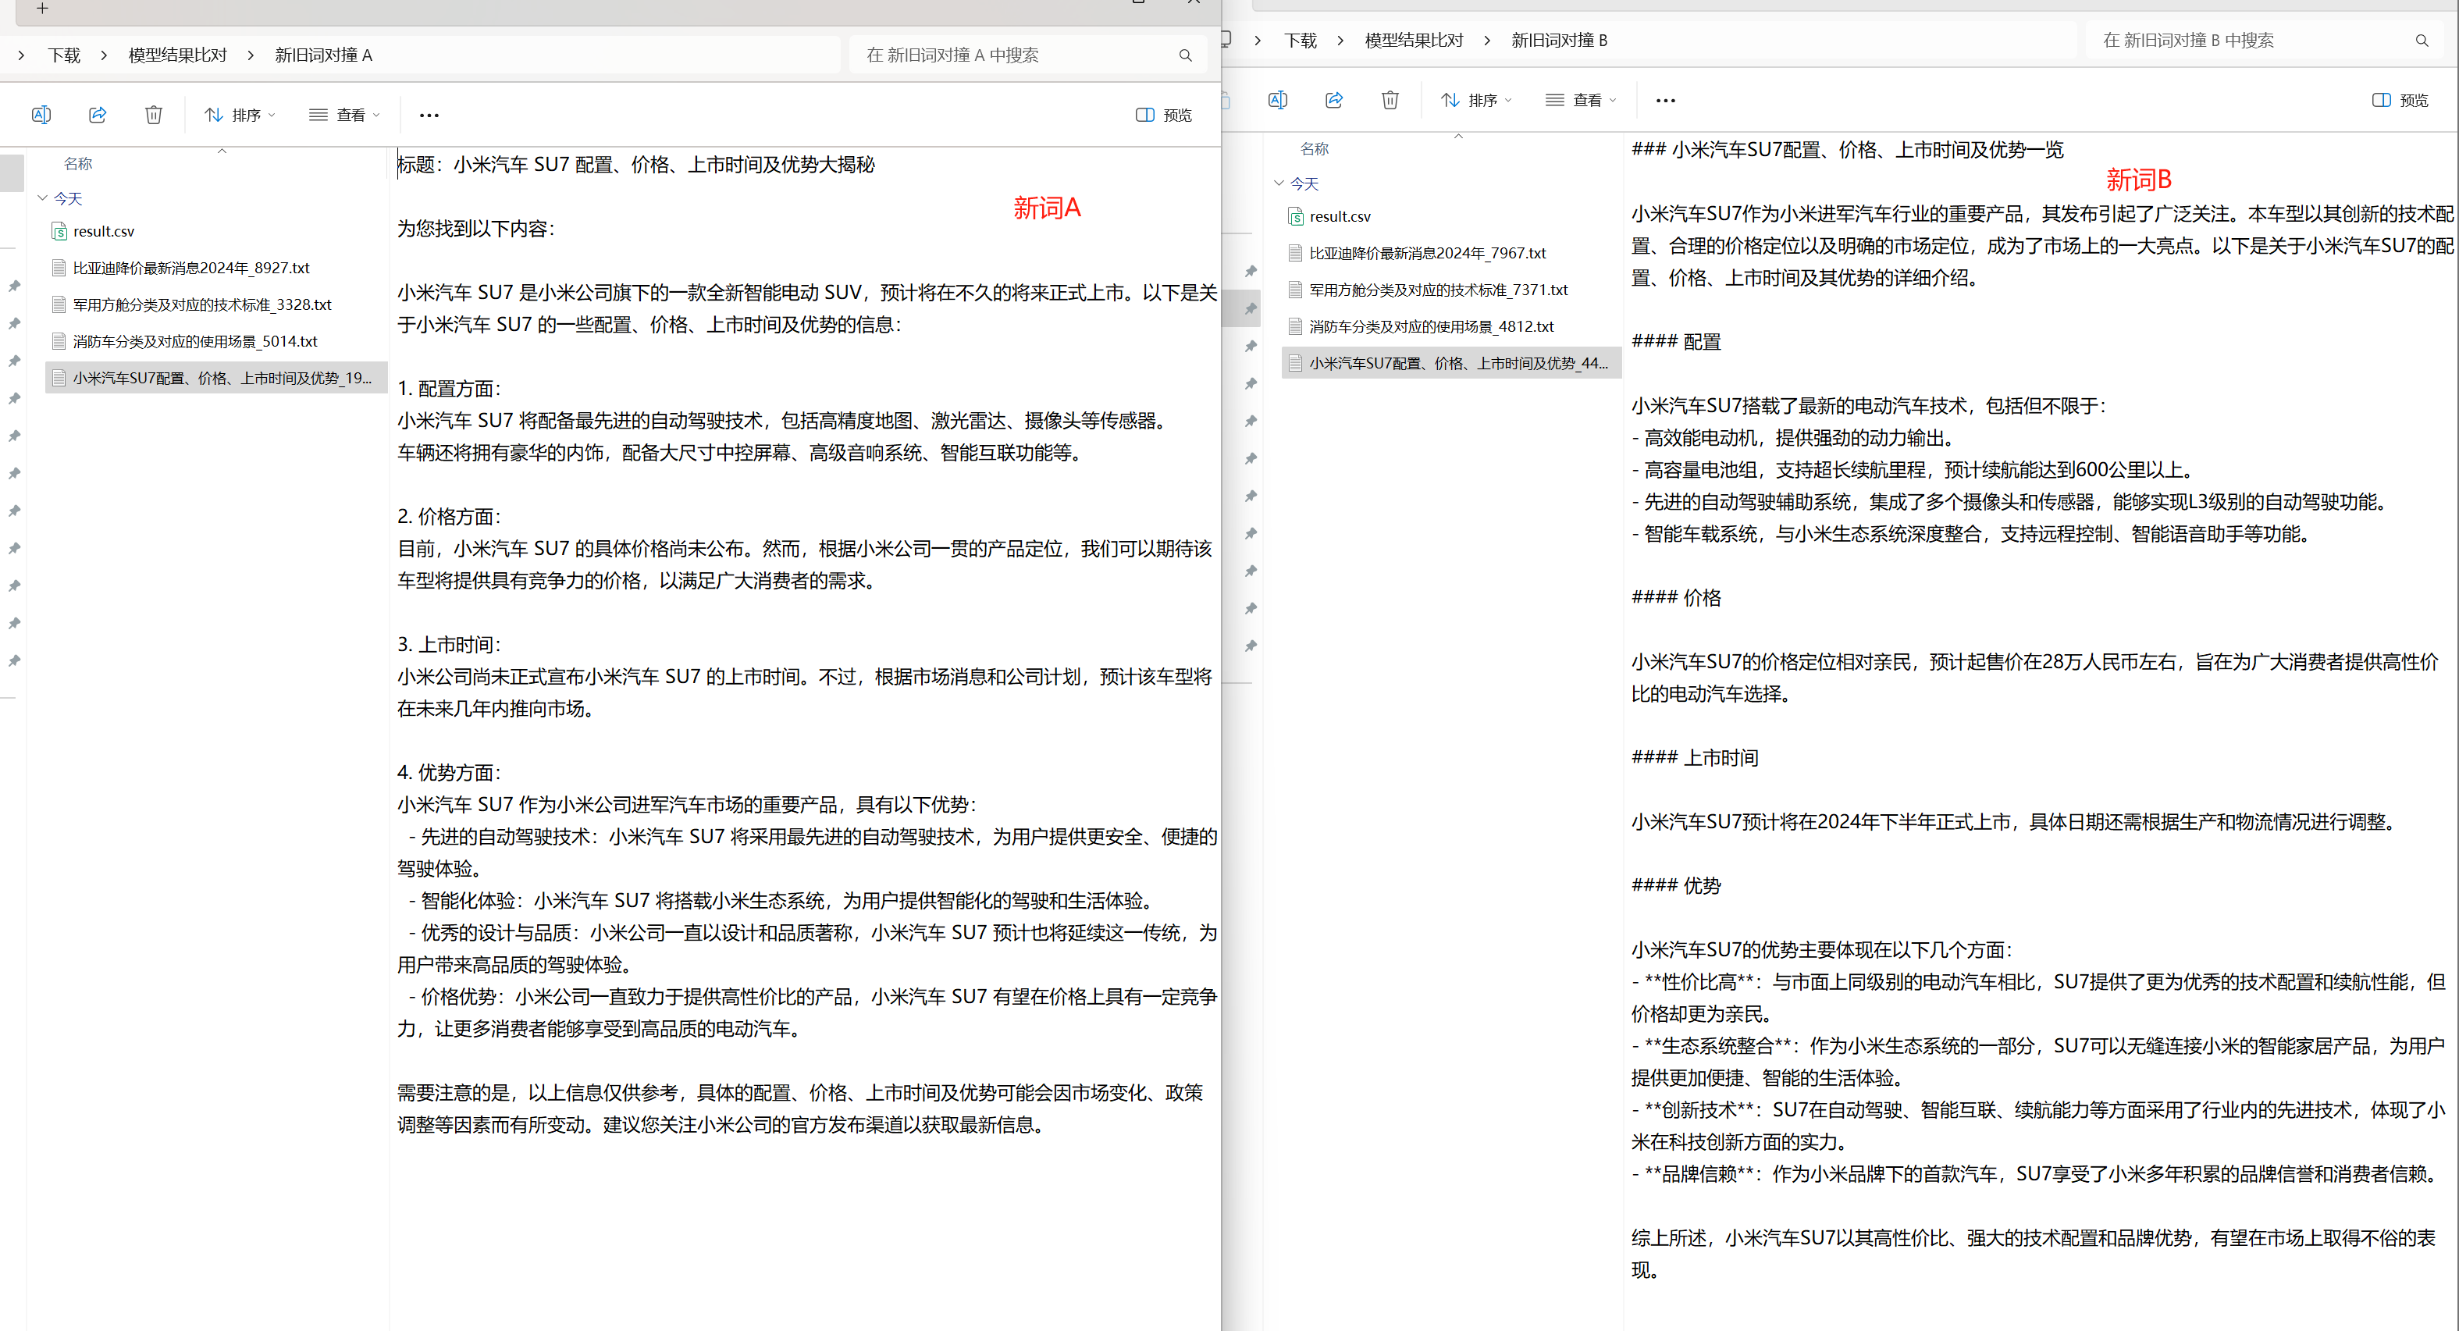Toggle the 预览 preview pane in right window
The height and width of the screenshot is (1331, 2459).
click(x=2399, y=100)
